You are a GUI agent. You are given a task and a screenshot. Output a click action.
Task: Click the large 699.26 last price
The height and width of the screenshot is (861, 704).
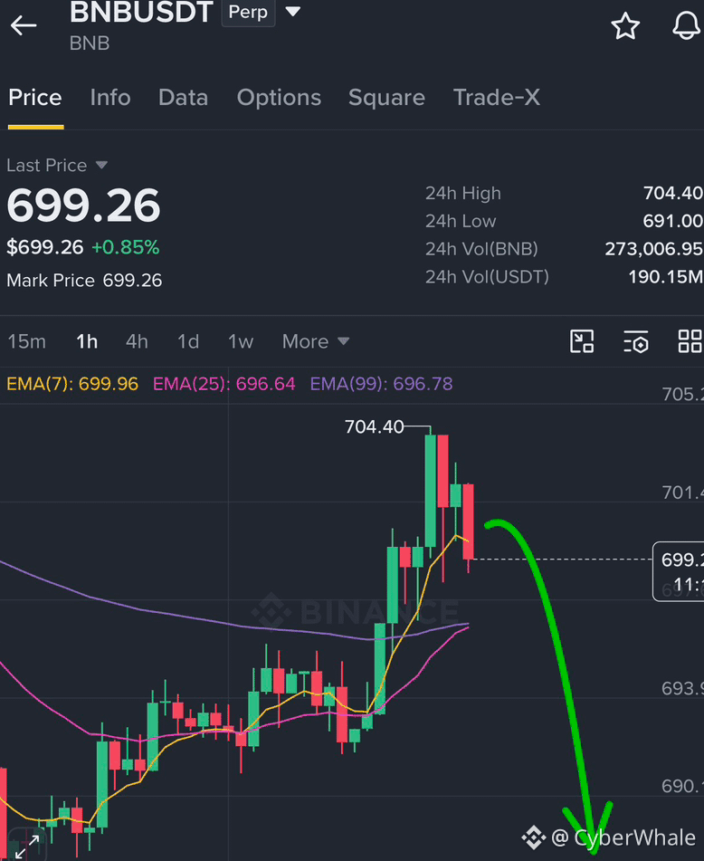(x=83, y=206)
